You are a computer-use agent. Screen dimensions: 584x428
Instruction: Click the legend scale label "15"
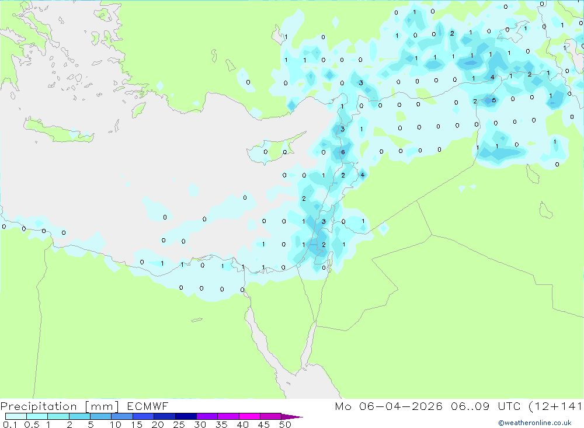click(x=136, y=424)
